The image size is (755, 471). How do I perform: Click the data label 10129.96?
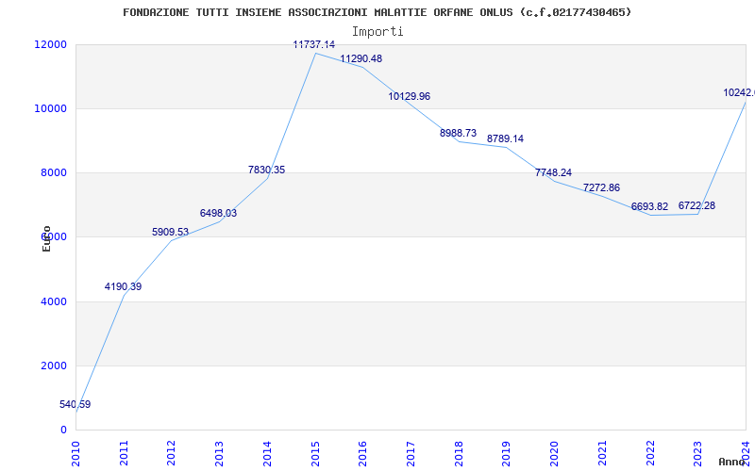[x=410, y=97]
